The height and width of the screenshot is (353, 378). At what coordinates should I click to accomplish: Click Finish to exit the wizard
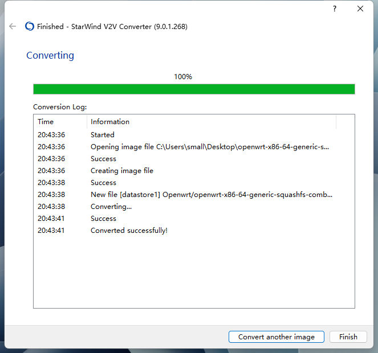click(348, 336)
